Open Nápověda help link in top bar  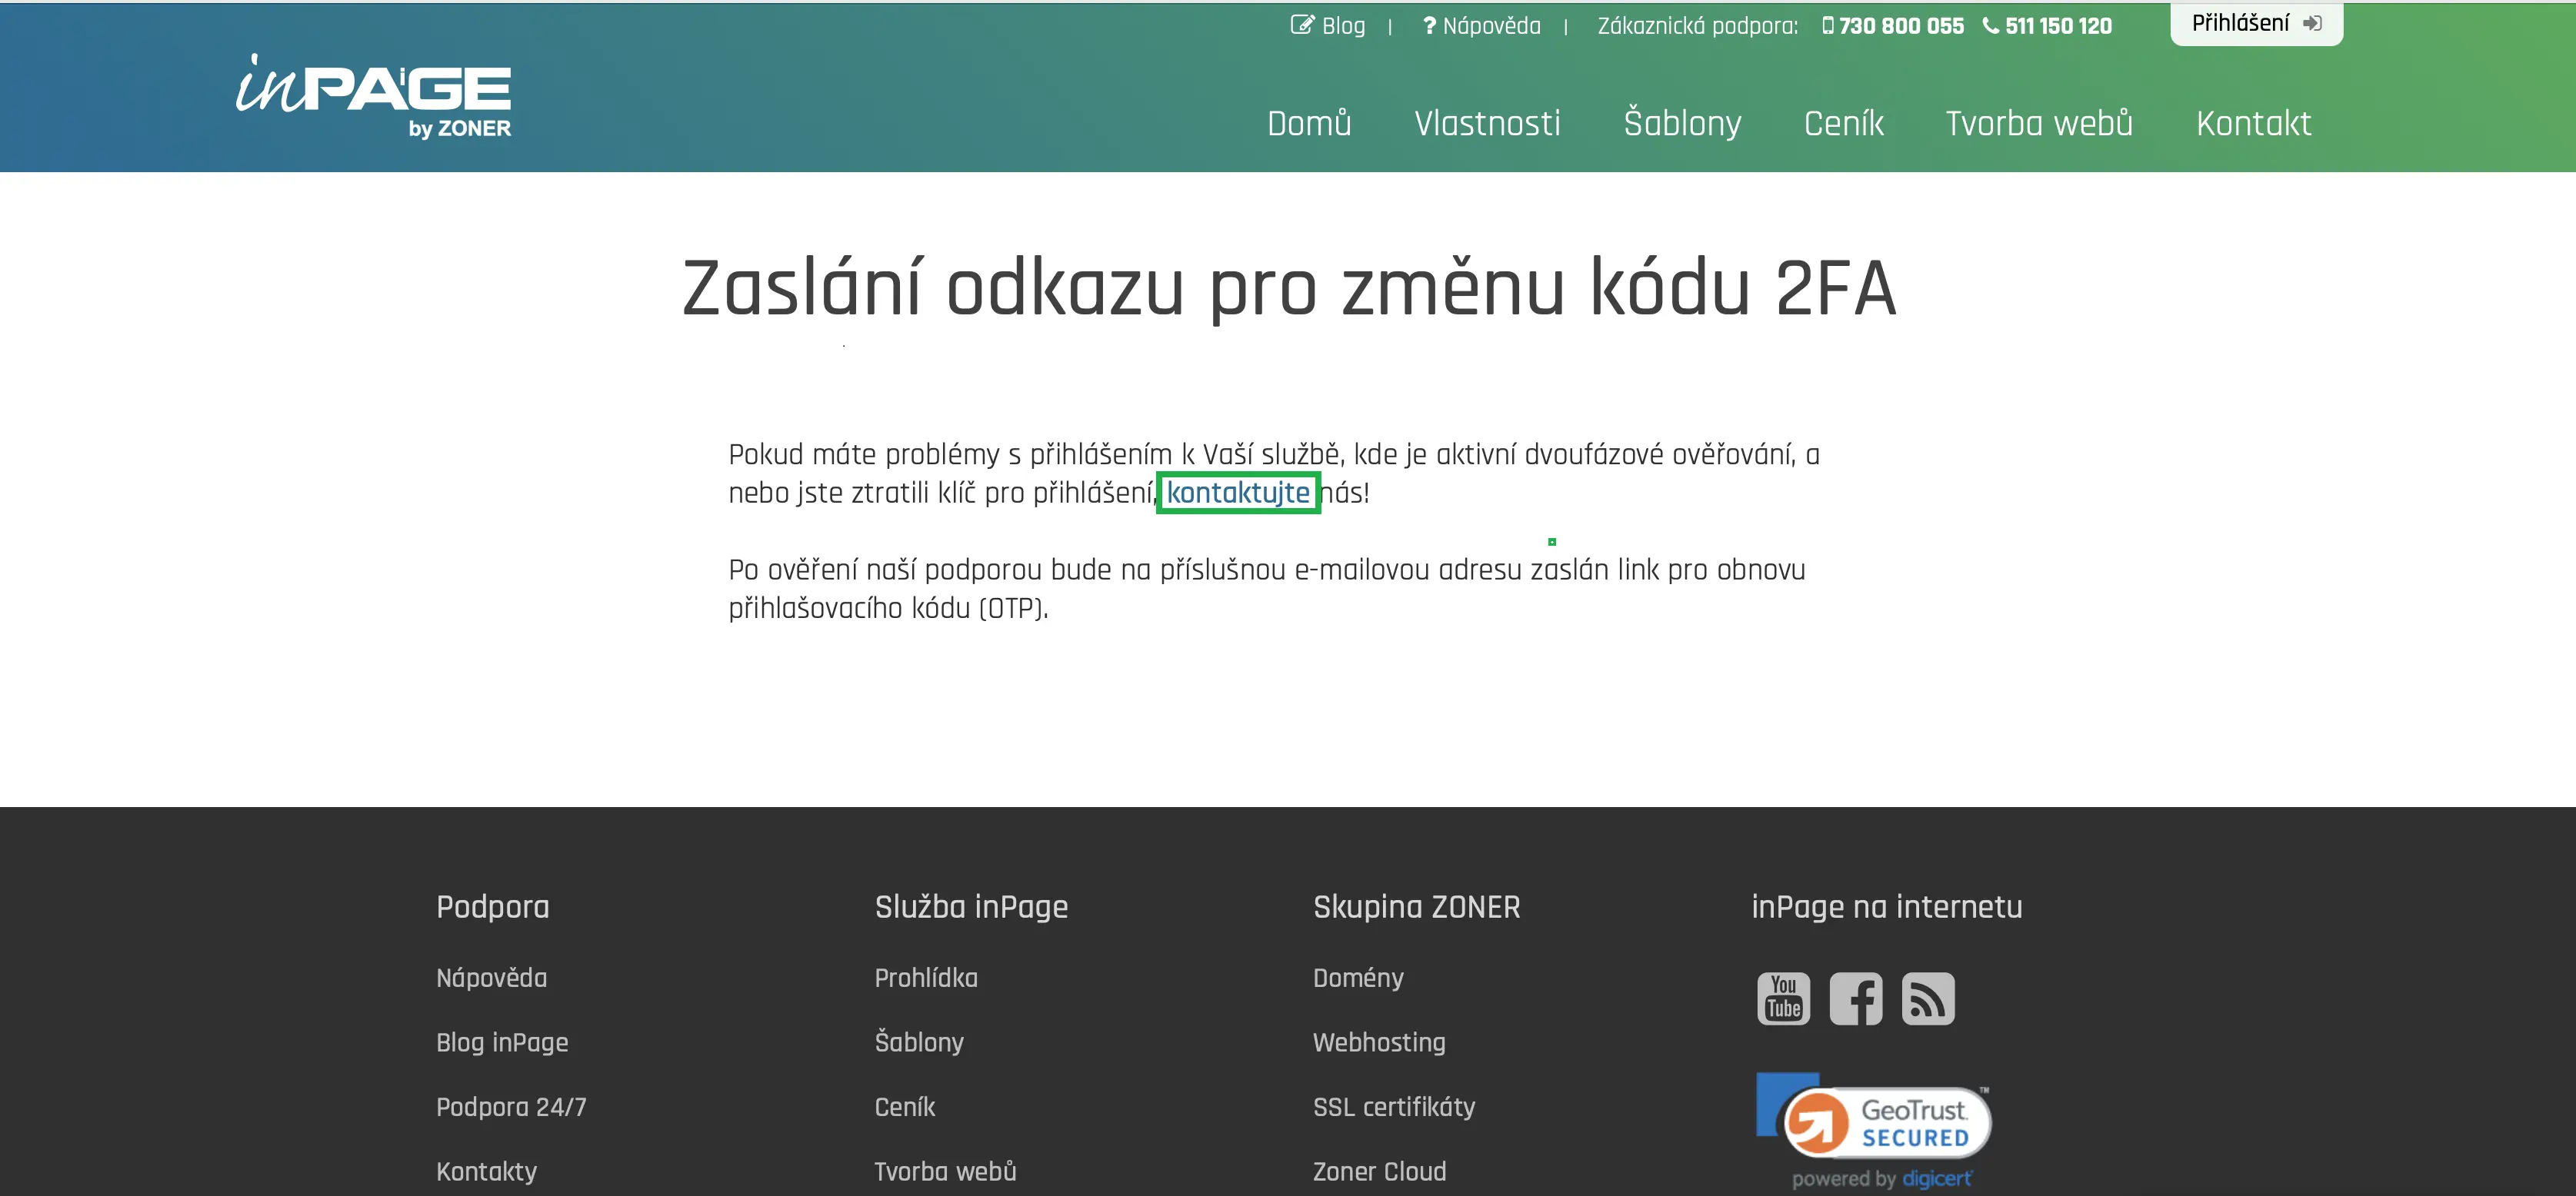(x=1481, y=25)
